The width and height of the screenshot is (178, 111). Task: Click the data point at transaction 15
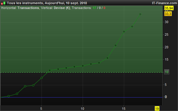[124, 31]
